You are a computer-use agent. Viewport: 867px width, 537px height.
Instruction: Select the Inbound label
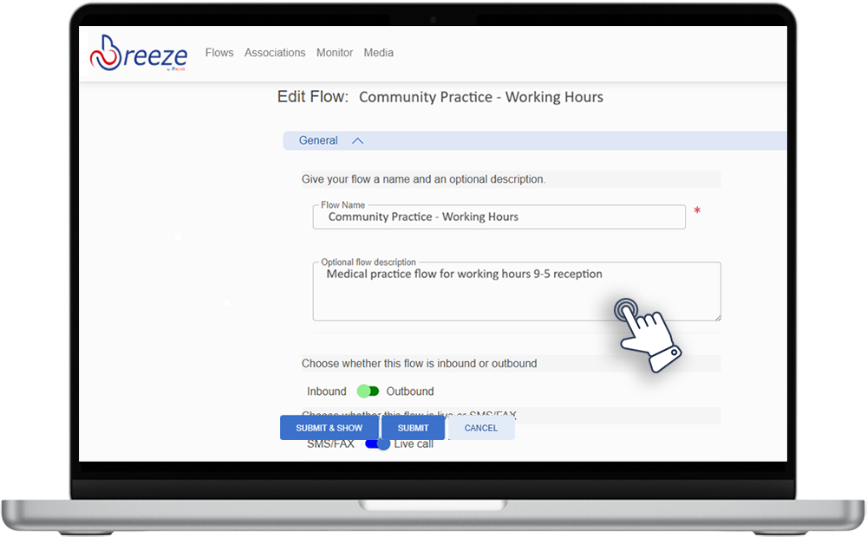pyautogui.click(x=326, y=391)
